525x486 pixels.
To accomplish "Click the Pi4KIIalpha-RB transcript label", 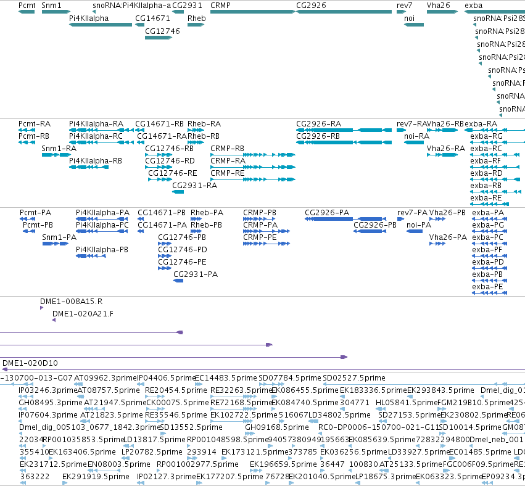I will coord(96,161).
